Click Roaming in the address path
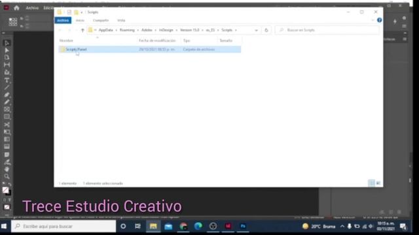 pos(127,30)
